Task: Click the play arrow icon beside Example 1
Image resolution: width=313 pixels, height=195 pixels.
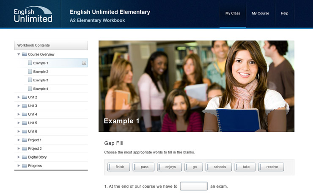Action: pos(84,63)
